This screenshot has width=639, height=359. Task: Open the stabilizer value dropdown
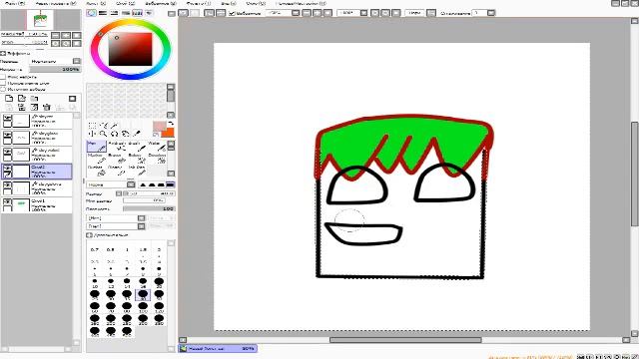click(491, 13)
